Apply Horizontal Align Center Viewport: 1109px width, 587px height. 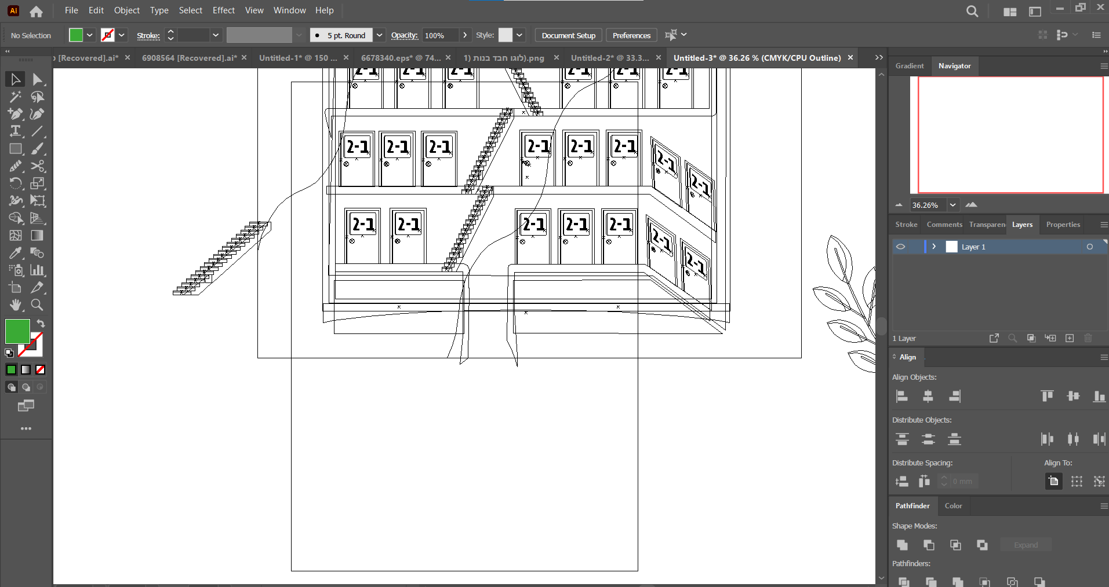click(x=928, y=396)
